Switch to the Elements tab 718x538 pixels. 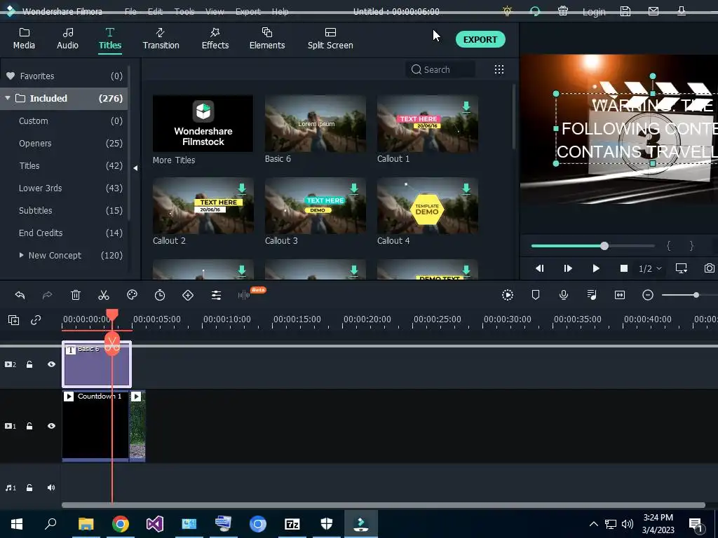pos(267,39)
